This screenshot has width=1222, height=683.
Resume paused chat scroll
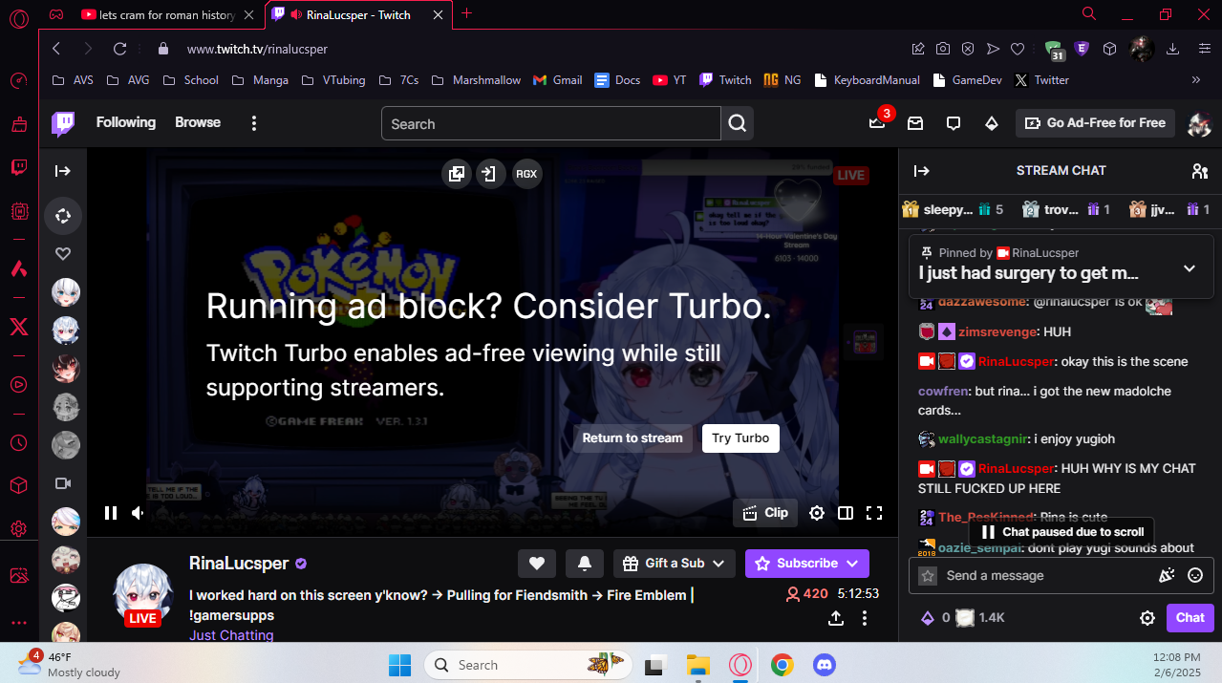1061,531
